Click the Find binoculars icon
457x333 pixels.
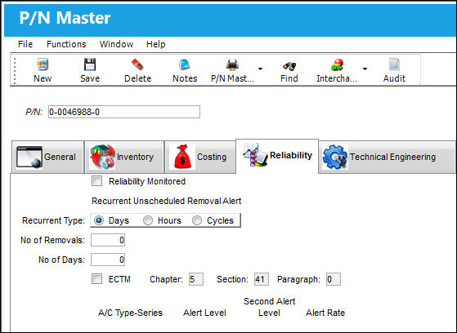pos(289,66)
